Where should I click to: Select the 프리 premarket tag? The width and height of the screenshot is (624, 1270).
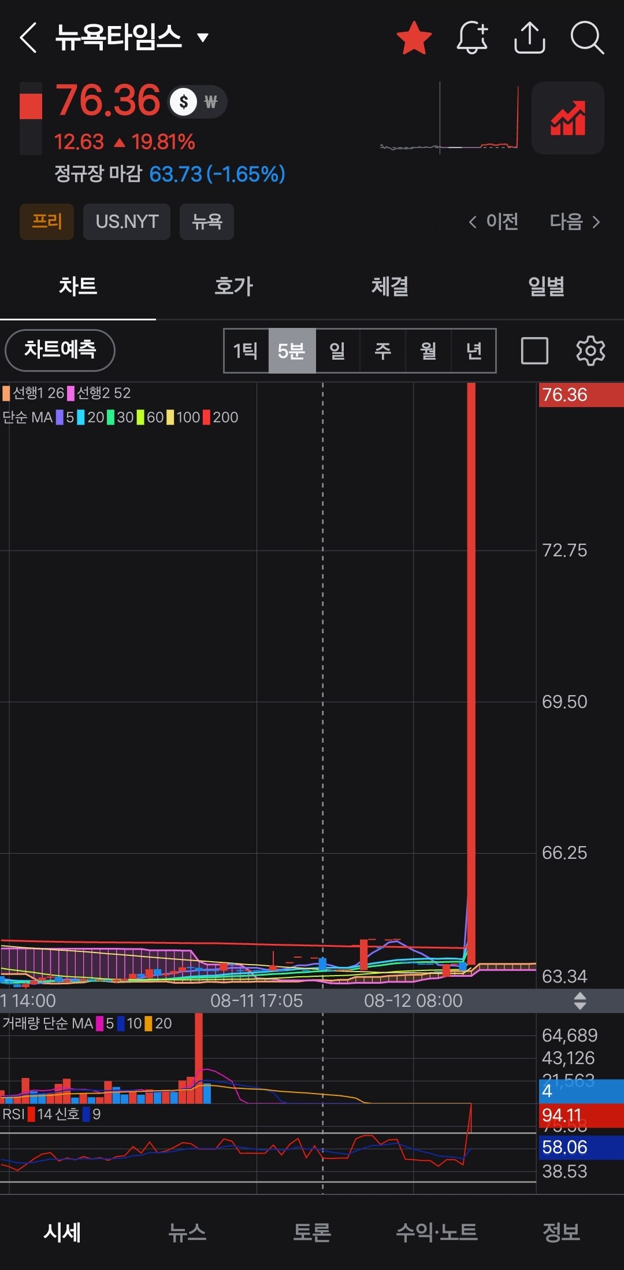pos(47,221)
